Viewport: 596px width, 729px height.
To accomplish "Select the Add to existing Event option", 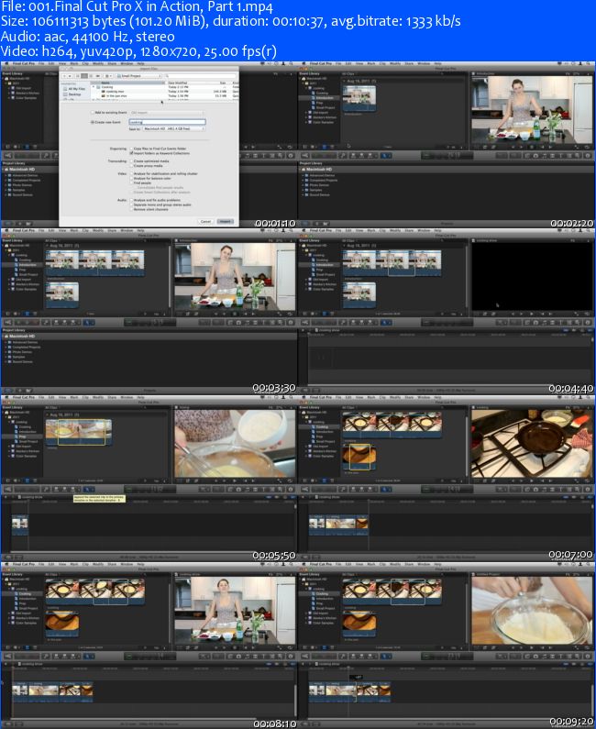I will pyautogui.click(x=93, y=113).
